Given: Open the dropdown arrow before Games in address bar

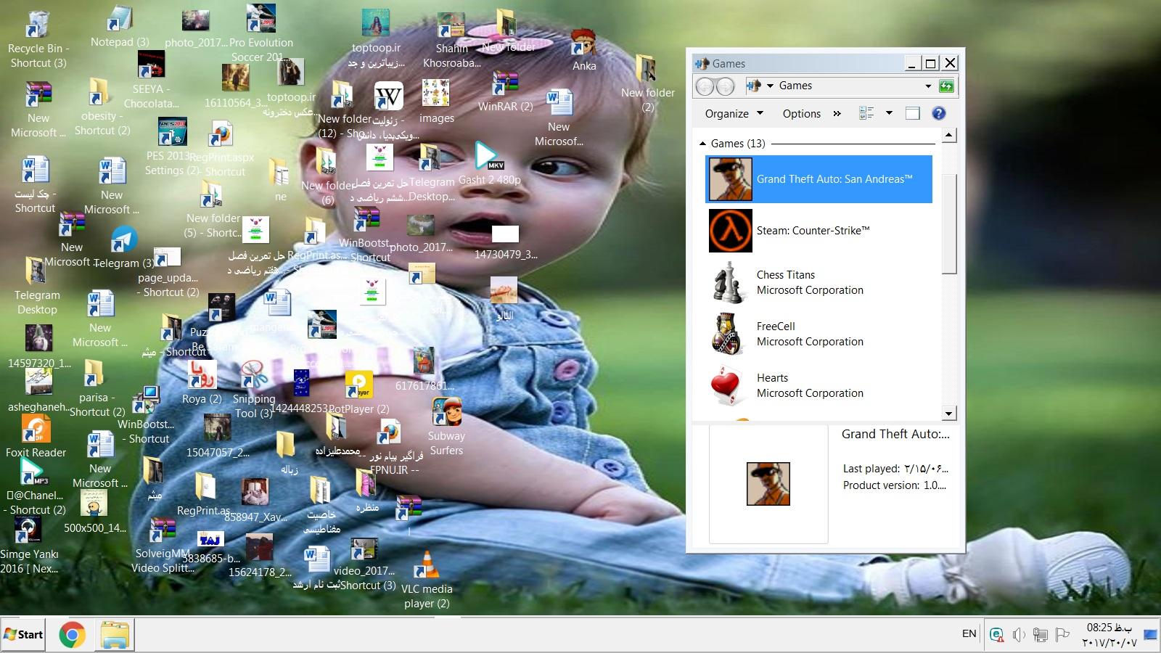Looking at the screenshot, I should (x=770, y=86).
